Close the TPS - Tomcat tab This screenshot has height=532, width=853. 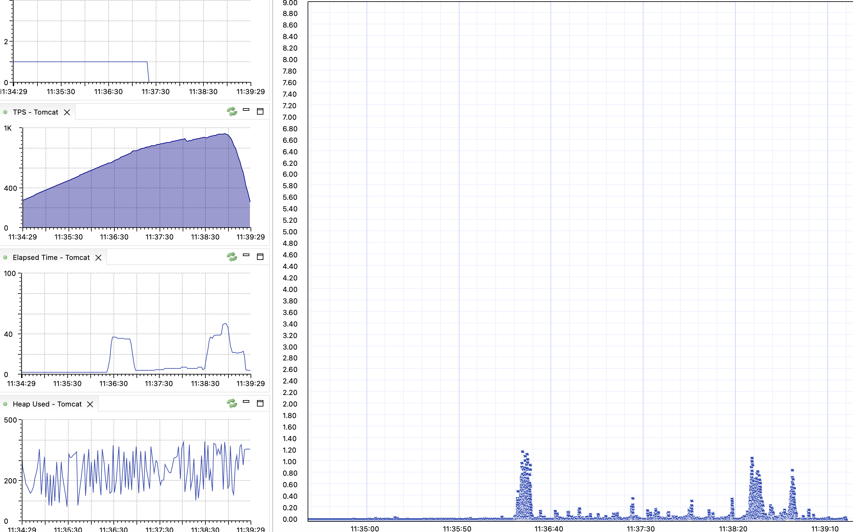[x=67, y=112]
